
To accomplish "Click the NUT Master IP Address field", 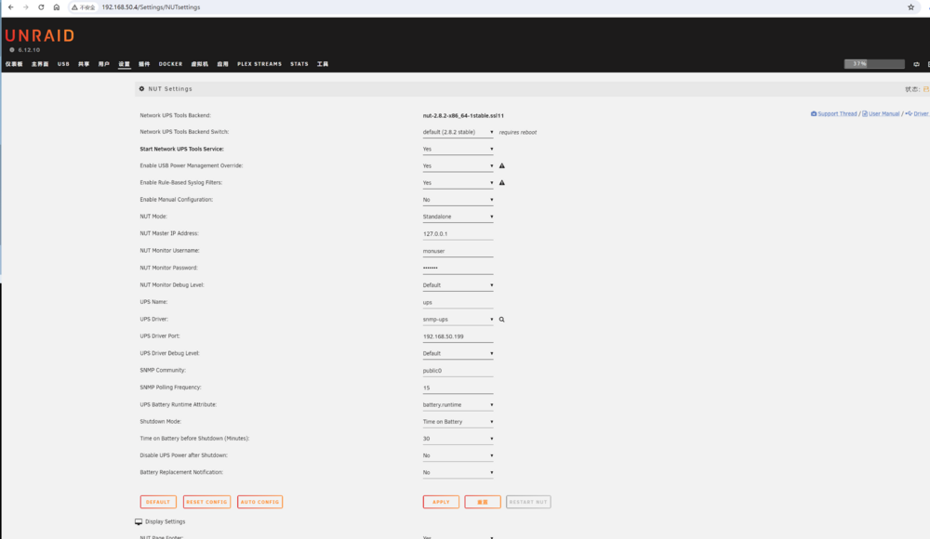I will [458, 234].
